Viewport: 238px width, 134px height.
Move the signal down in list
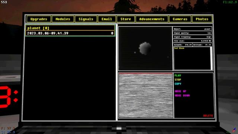182,96
